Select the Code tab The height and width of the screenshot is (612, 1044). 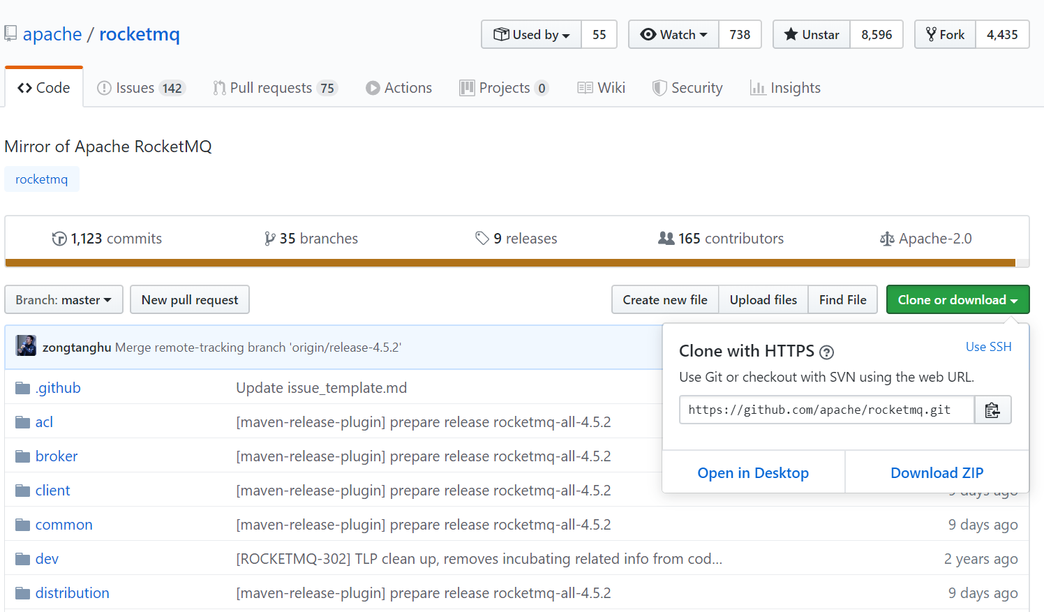44,88
